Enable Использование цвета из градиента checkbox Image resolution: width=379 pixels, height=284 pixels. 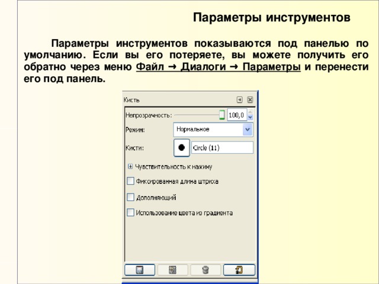[x=130, y=212]
